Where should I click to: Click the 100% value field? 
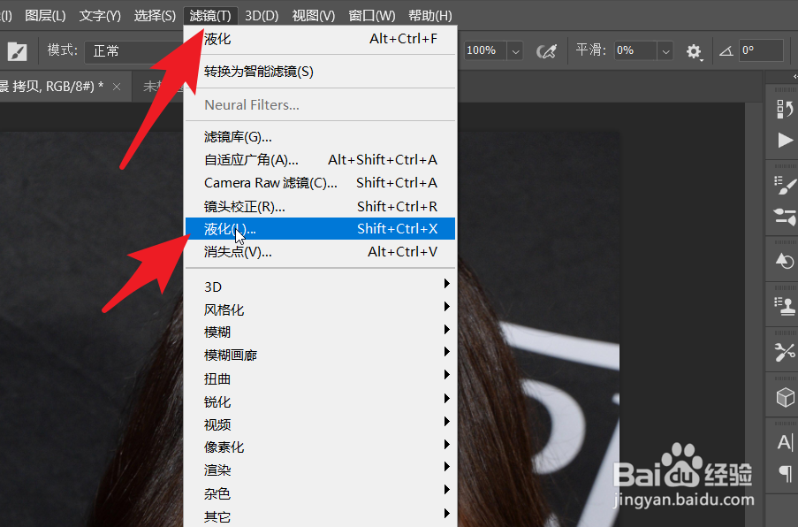[484, 51]
